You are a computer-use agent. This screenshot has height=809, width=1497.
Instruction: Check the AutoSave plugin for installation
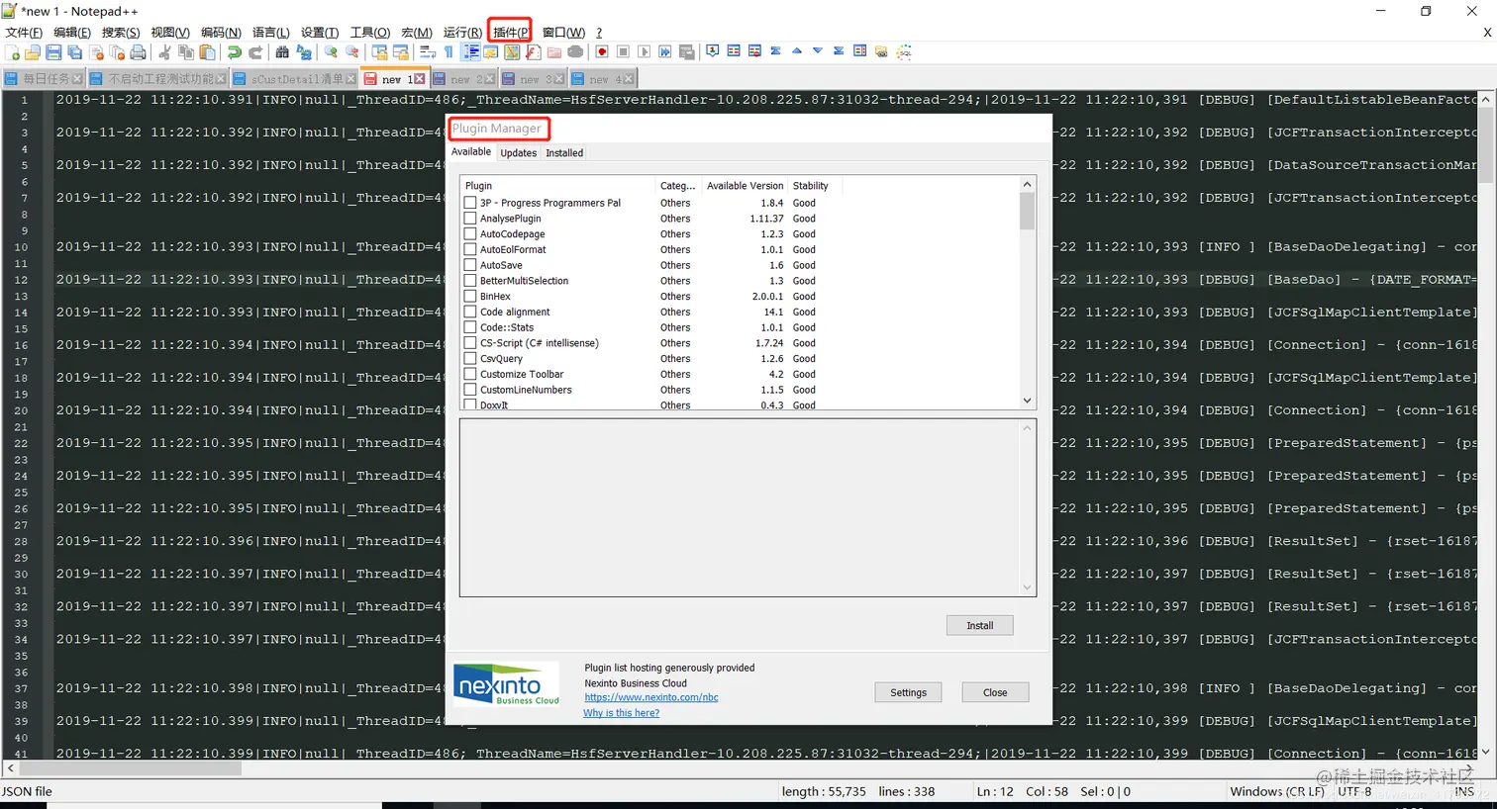pos(469,264)
